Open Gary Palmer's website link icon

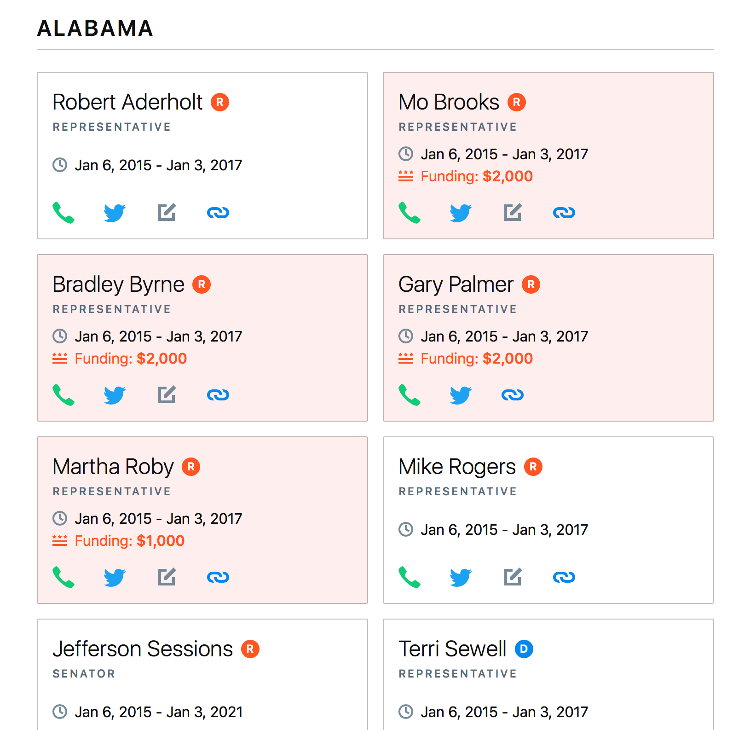click(x=512, y=395)
